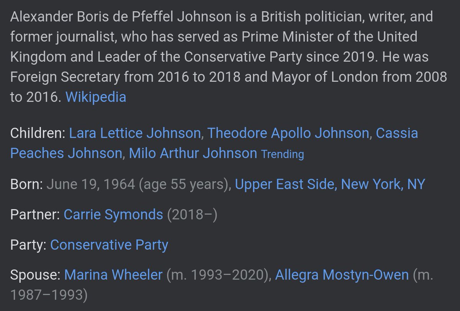Click the Spouse field label
This screenshot has width=460, height=311.
coord(36,275)
